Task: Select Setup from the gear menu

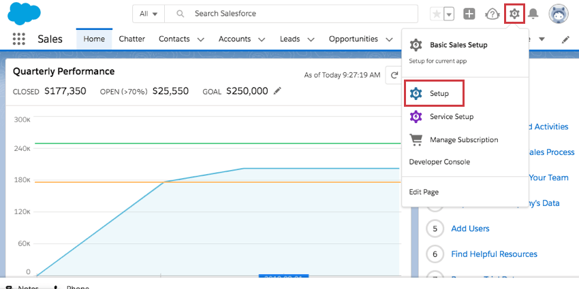Action: point(439,93)
